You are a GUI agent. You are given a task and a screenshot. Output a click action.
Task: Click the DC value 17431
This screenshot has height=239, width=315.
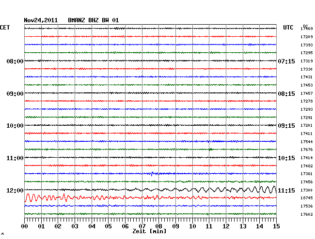(x=307, y=77)
